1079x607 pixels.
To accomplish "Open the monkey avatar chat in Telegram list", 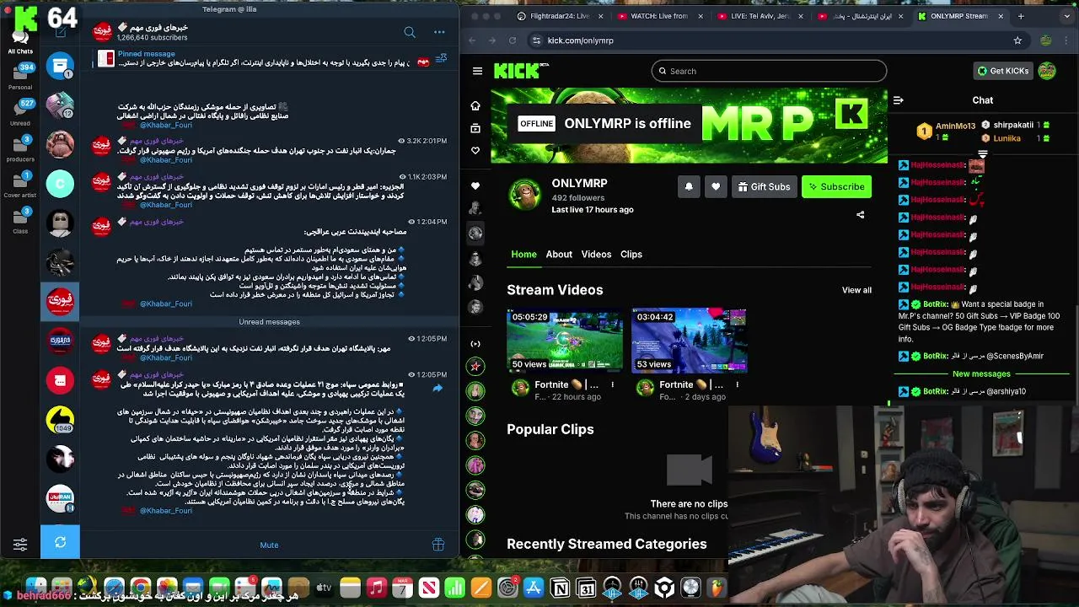I will click(x=60, y=144).
